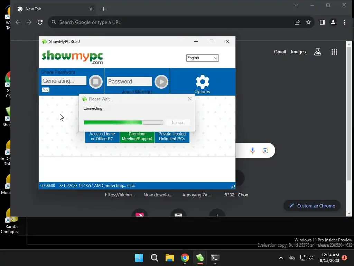Open Images link on New Tab page
This screenshot has height=266, width=354.
coord(298,52)
